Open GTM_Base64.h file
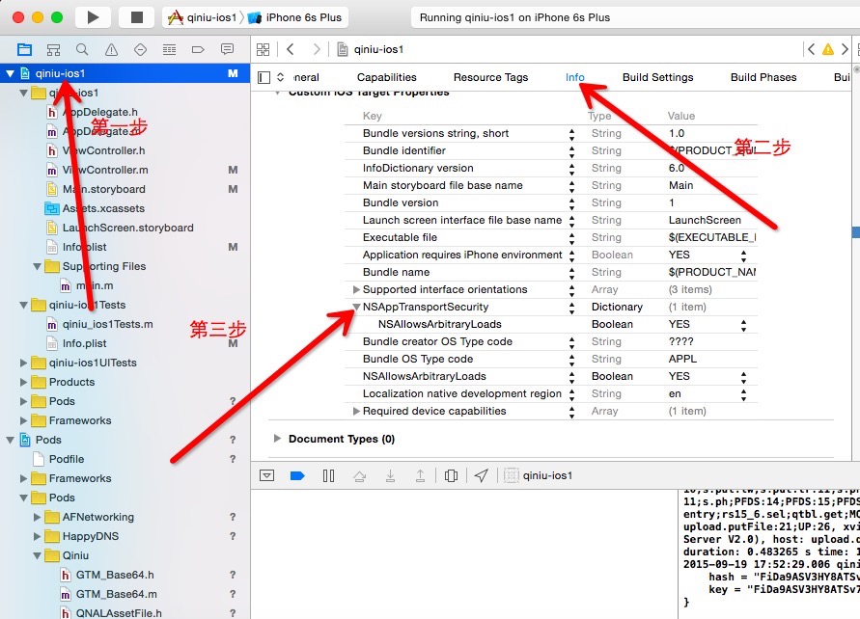This screenshot has height=619, width=860. click(107, 575)
